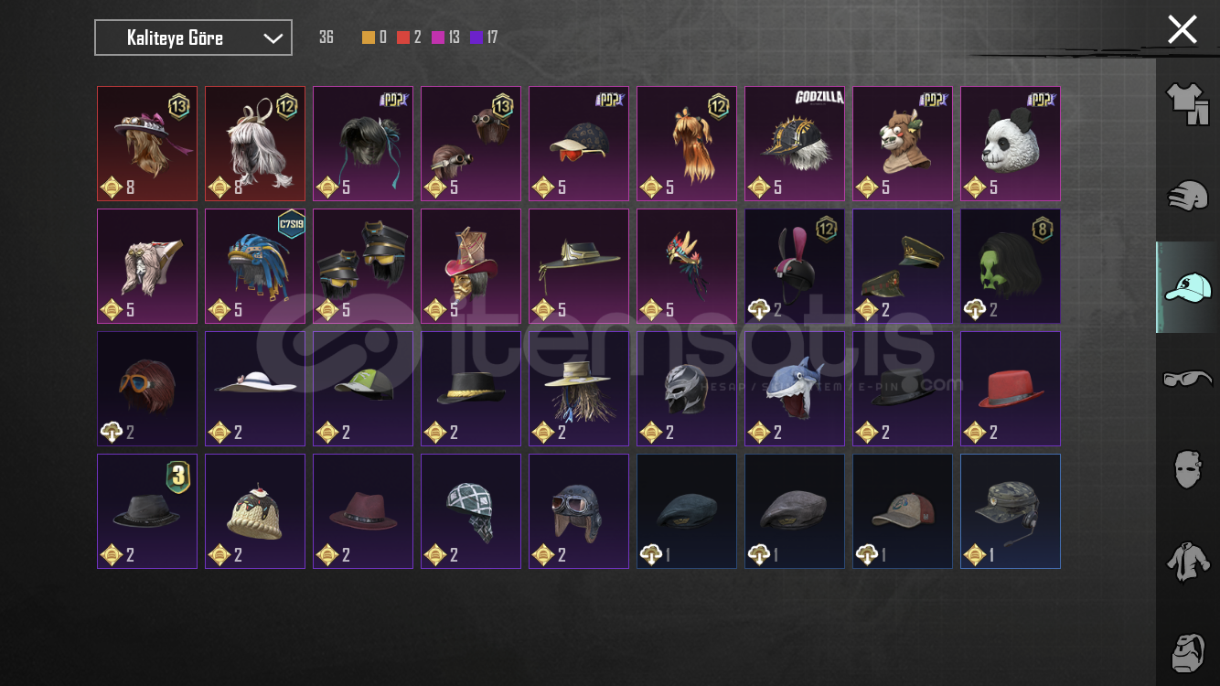Viewport: 1220px width, 686px height.
Task: Select the cyan cap headwear tab
Action: tap(1187, 287)
